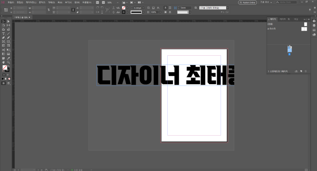This screenshot has width=317, height=171.
Task: Expand the fill color flyout arrow
Action: tap(127, 8)
